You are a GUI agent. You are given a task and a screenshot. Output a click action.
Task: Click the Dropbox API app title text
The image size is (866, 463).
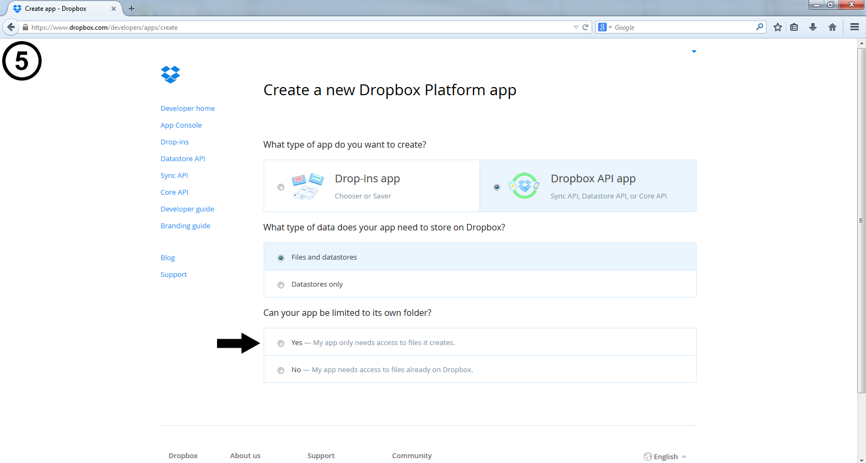pyautogui.click(x=593, y=178)
